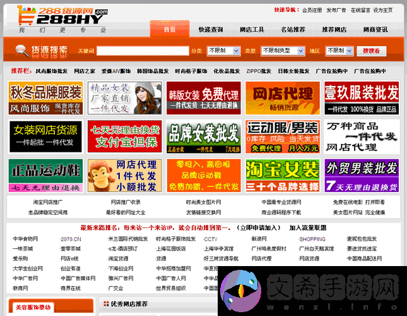This screenshot has width=407, height=316.
Task: Click the 淘宝网店推广 text link
Action: point(48,202)
